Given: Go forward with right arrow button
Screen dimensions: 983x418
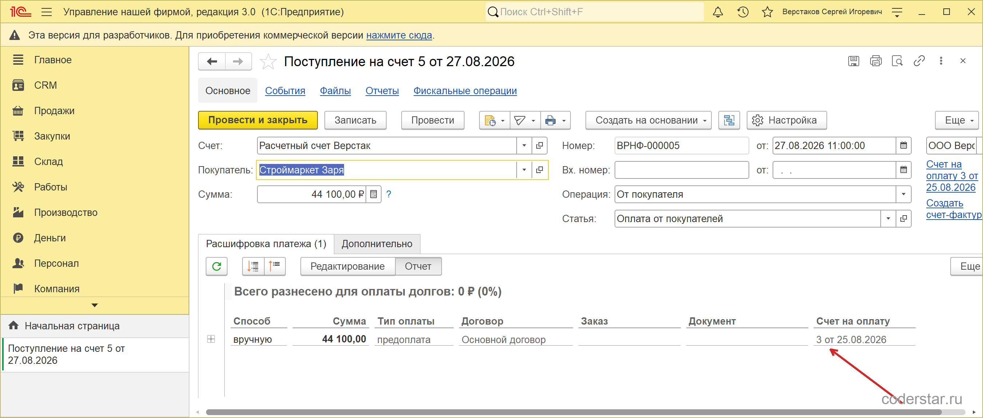Looking at the screenshot, I should [x=238, y=61].
